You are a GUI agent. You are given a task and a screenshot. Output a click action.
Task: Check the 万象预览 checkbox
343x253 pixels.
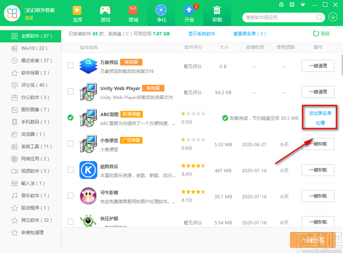(70, 65)
